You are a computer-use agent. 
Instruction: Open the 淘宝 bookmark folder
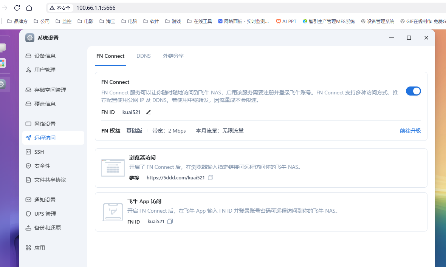click(107, 21)
